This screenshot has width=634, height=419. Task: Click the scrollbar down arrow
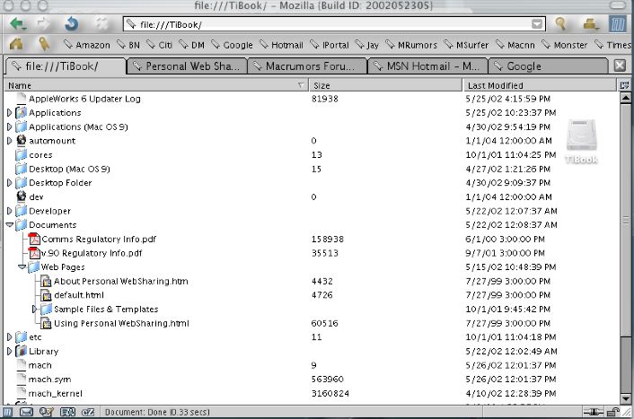click(x=625, y=398)
